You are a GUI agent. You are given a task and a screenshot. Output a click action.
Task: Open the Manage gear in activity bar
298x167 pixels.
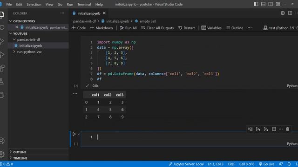[2, 154]
